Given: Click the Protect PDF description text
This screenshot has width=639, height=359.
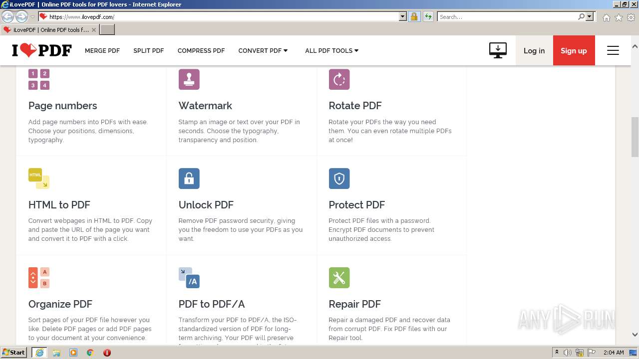Looking at the screenshot, I should point(381,230).
